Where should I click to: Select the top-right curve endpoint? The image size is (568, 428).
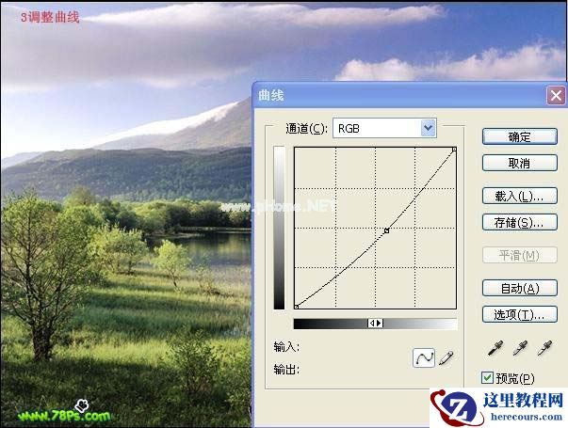click(x=454, y=149)
